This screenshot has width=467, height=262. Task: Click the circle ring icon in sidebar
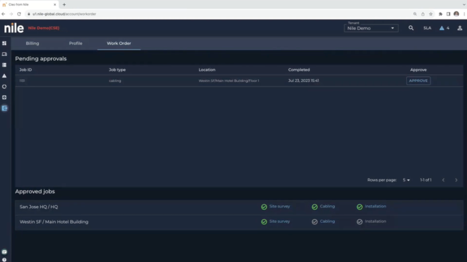click(4, 87)
